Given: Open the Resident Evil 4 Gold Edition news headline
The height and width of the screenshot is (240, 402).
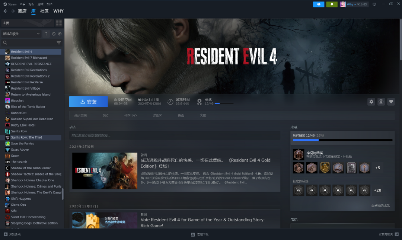Looking at the screenshot, I should pyautogui.click(x=205, y=163).
